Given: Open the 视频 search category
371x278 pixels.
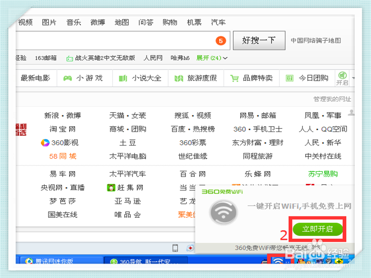Looking at the screenshot, I should [x=26, y=22].
